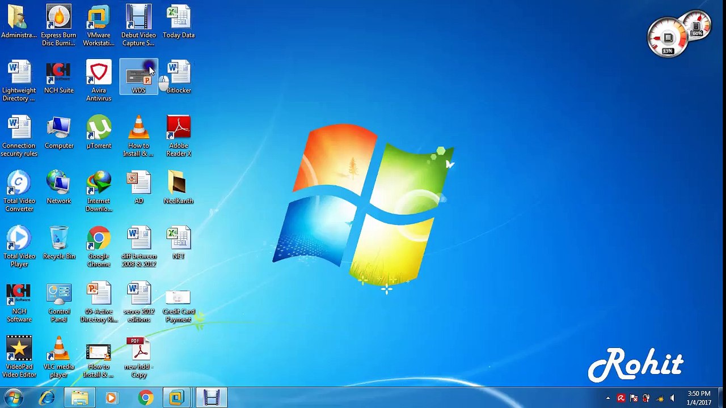Image resolution: width=726 pixels, height=408 pixels.
Task: Click the Avira icon in the system tray
Action: pyautogui.click(x=621, y=398)
